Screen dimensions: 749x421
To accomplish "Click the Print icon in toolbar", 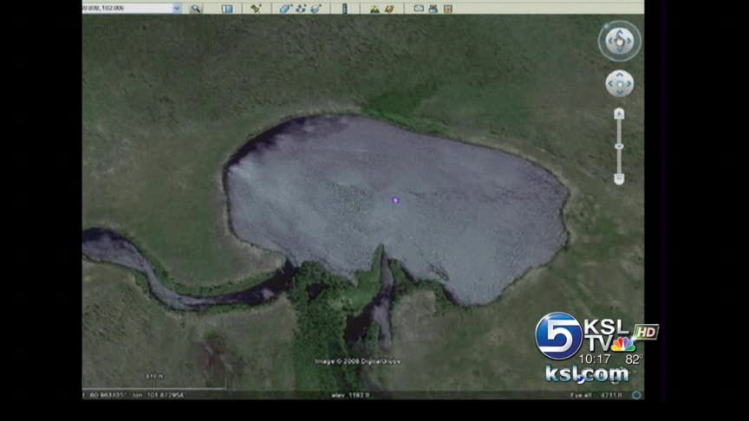I will (x=433, y=8).
